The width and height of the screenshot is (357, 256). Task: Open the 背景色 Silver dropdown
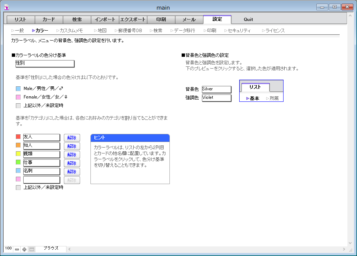[216, 89]
